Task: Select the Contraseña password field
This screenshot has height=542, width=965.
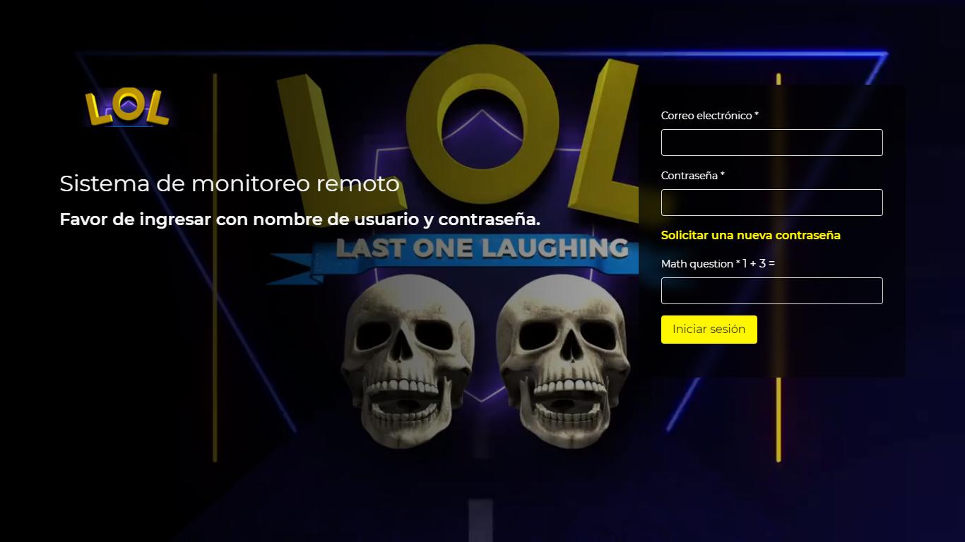Action: [x=771, y=203]
